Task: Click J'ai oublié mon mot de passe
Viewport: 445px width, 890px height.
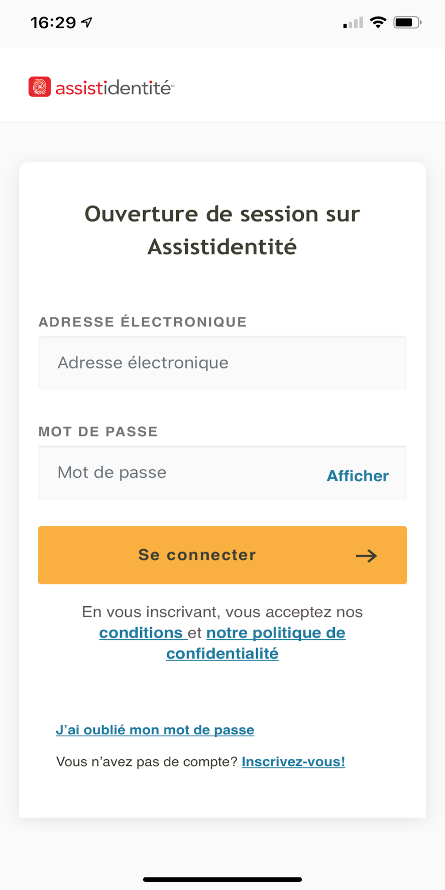Action: click(x=155, y=730)
